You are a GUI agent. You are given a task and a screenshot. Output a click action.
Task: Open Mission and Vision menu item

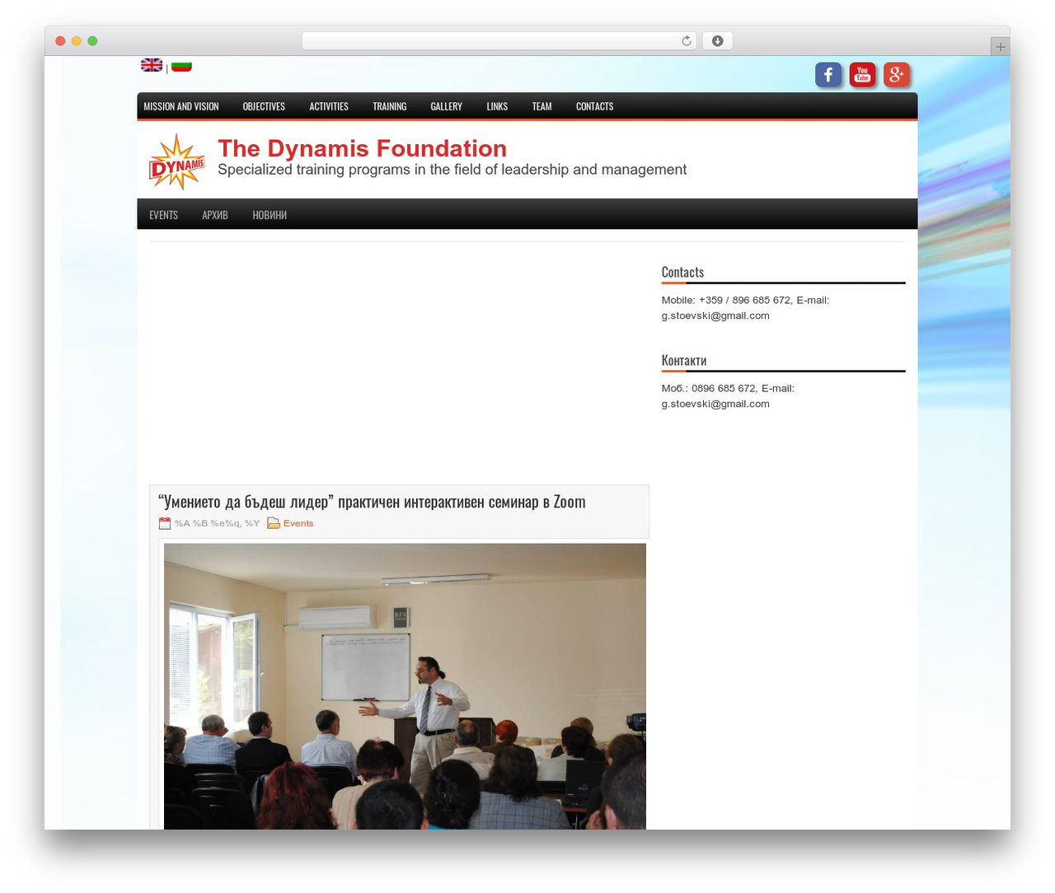tap(181, 106)
